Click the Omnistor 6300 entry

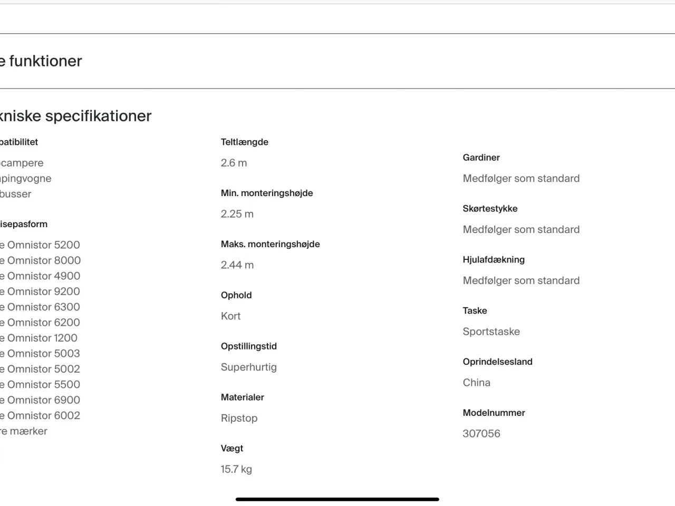coord(40,307)
